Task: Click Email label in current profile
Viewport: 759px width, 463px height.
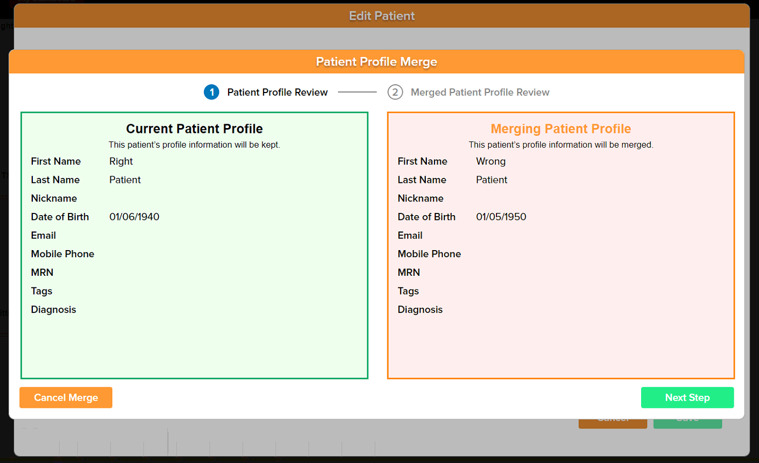Action: coord(43,235)
